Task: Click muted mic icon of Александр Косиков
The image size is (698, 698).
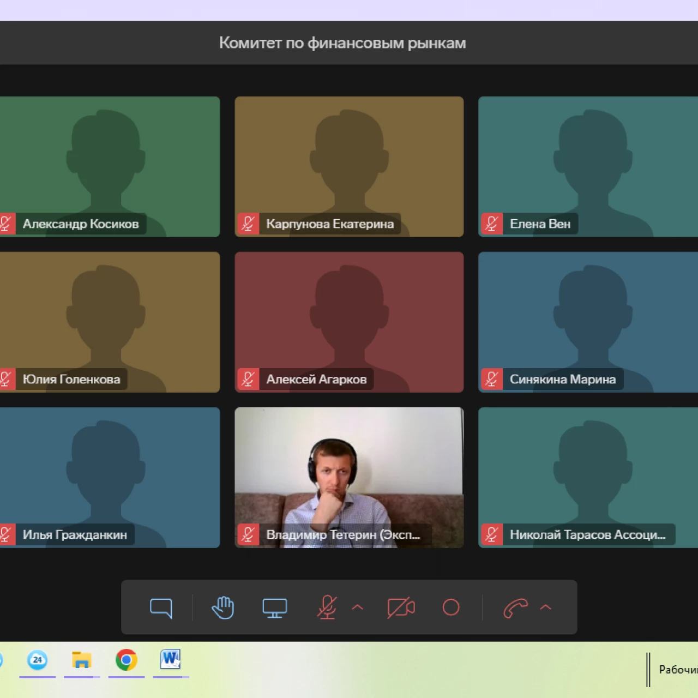Action: [x=7, y=224]
